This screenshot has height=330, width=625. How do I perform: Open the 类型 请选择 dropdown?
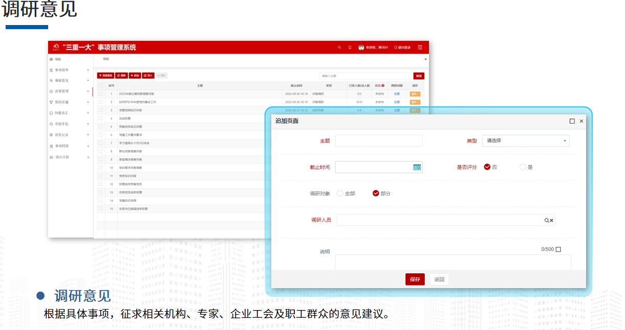click(526, 141)
